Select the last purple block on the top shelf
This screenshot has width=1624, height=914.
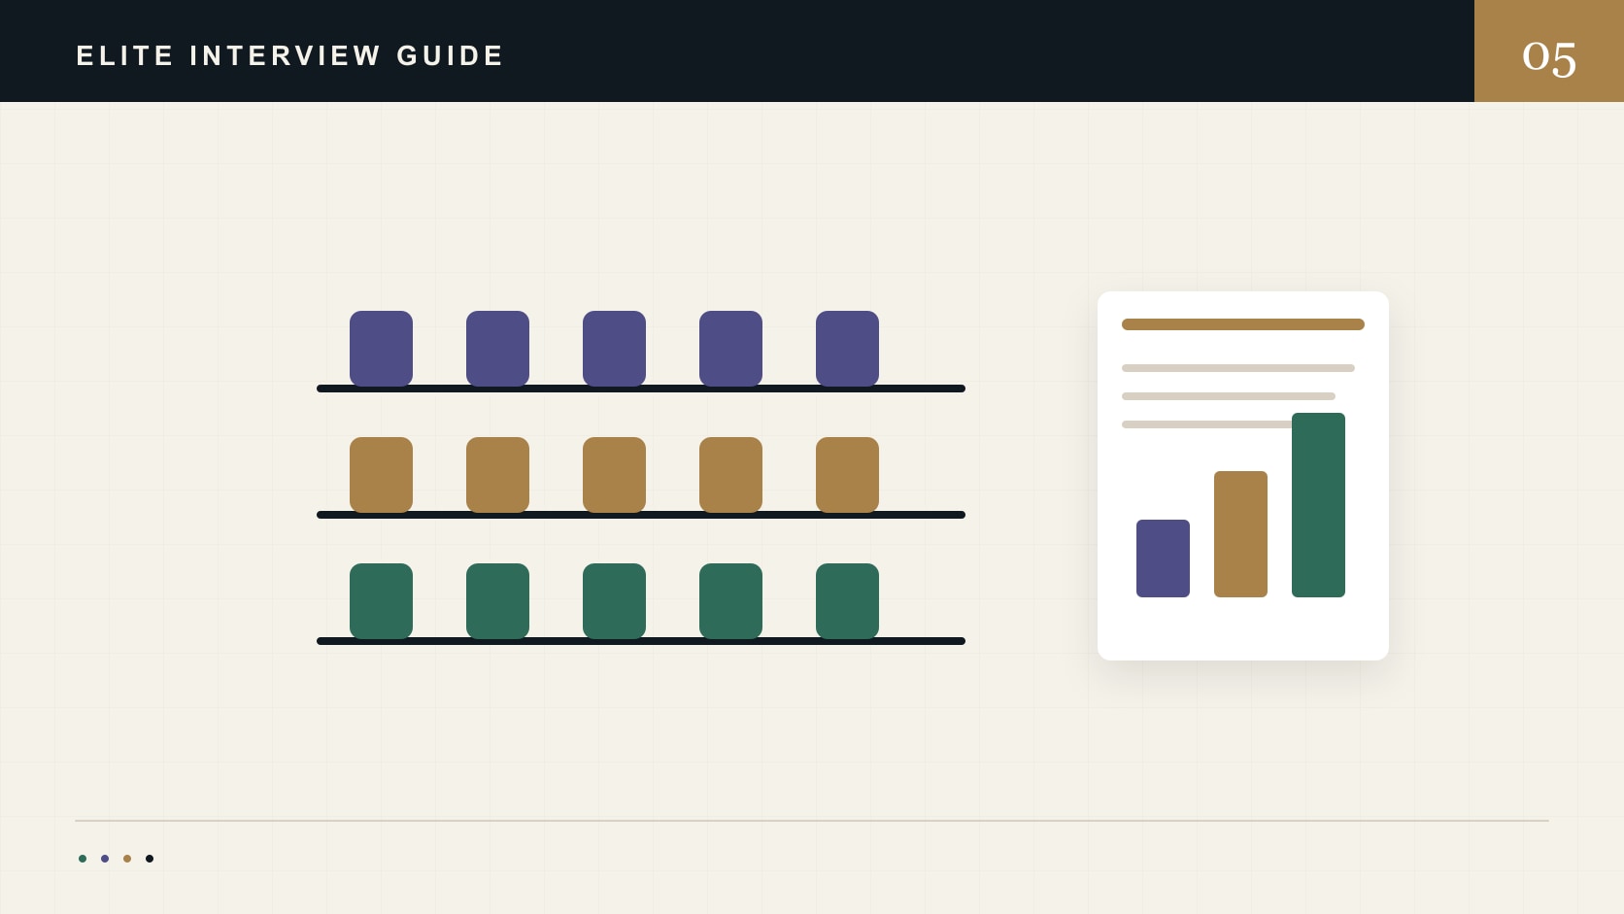(x=847, y=349)
